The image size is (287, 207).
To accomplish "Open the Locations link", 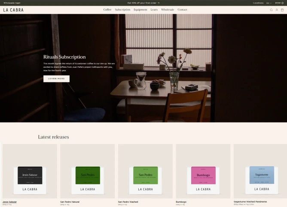I will pos(258,3).
